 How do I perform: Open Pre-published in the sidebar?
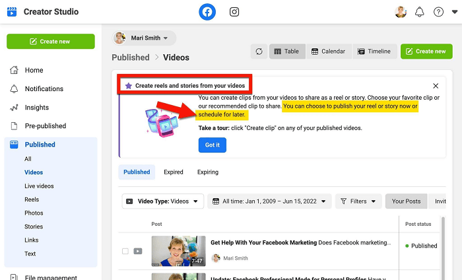coord(46,126)
